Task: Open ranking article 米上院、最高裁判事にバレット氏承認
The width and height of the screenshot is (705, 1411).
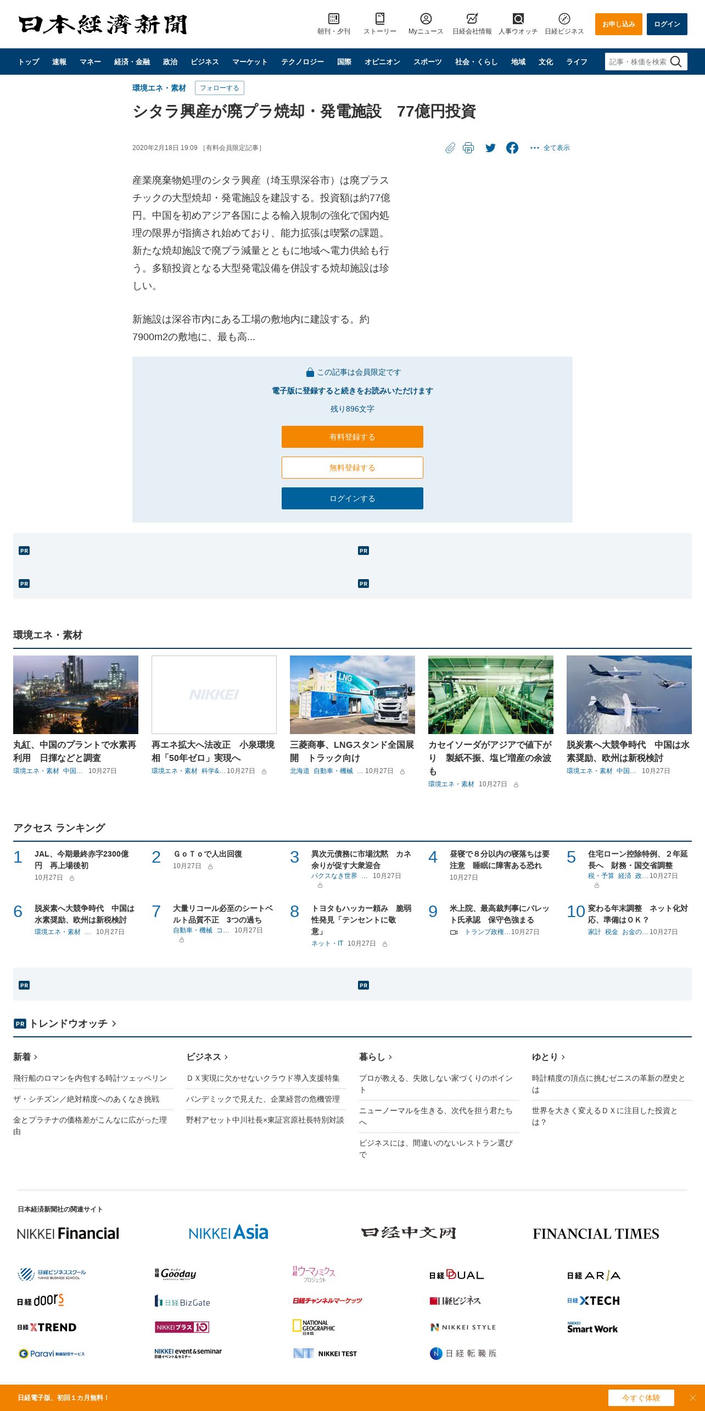Action: pos(500,914)
